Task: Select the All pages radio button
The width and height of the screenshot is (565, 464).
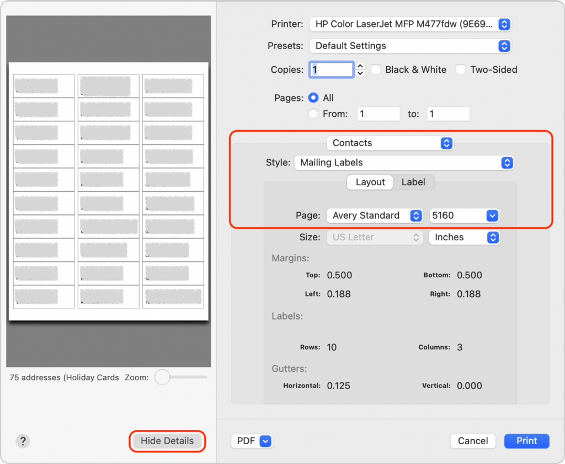Action: click(313, 98)
